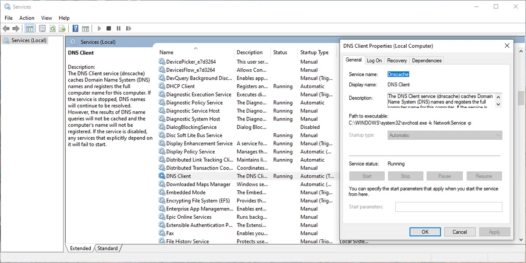Click the Start parameters input field
This screenshot has width=526, height=263.
(448, 206)
